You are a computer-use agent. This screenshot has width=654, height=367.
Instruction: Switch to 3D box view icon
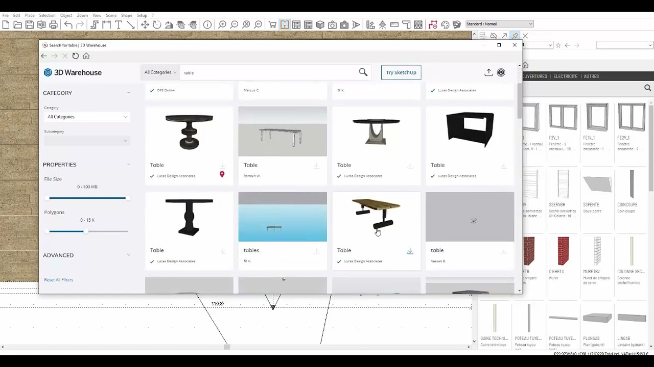[x=320, y=24]
